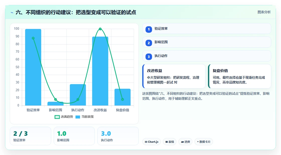Open the 验证效率 list item

(207, 28)
